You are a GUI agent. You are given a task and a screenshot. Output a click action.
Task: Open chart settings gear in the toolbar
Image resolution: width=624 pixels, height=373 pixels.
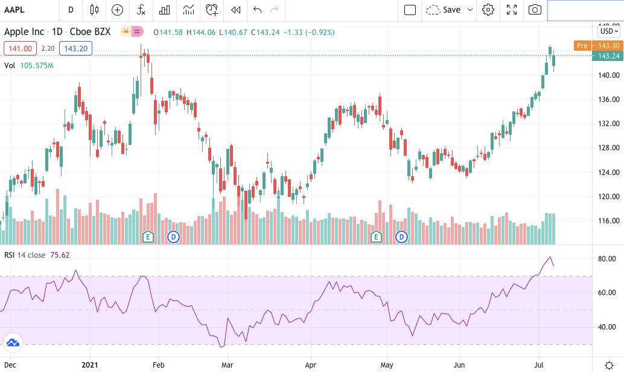(488, 10)
